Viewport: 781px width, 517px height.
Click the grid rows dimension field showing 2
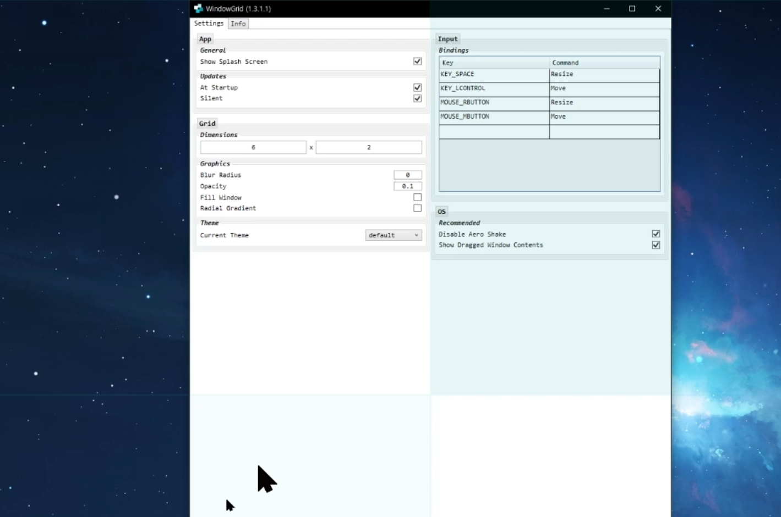369,147
